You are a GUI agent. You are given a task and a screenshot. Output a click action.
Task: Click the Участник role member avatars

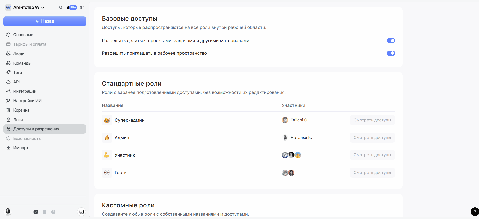pos(291,155)
